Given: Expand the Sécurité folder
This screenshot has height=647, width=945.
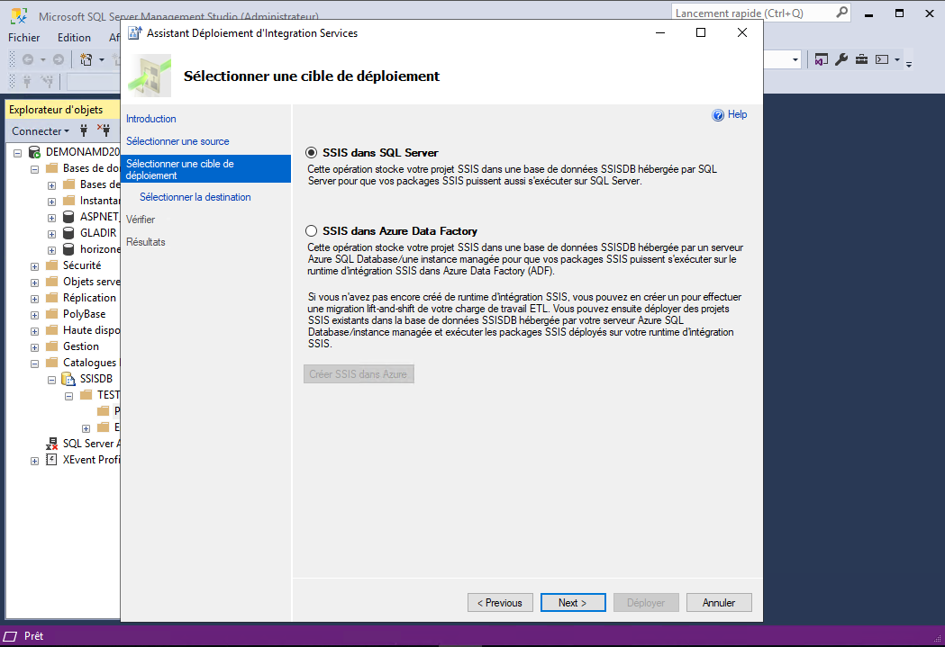Looking at the screenshot, I should click(x=34, y=266).
